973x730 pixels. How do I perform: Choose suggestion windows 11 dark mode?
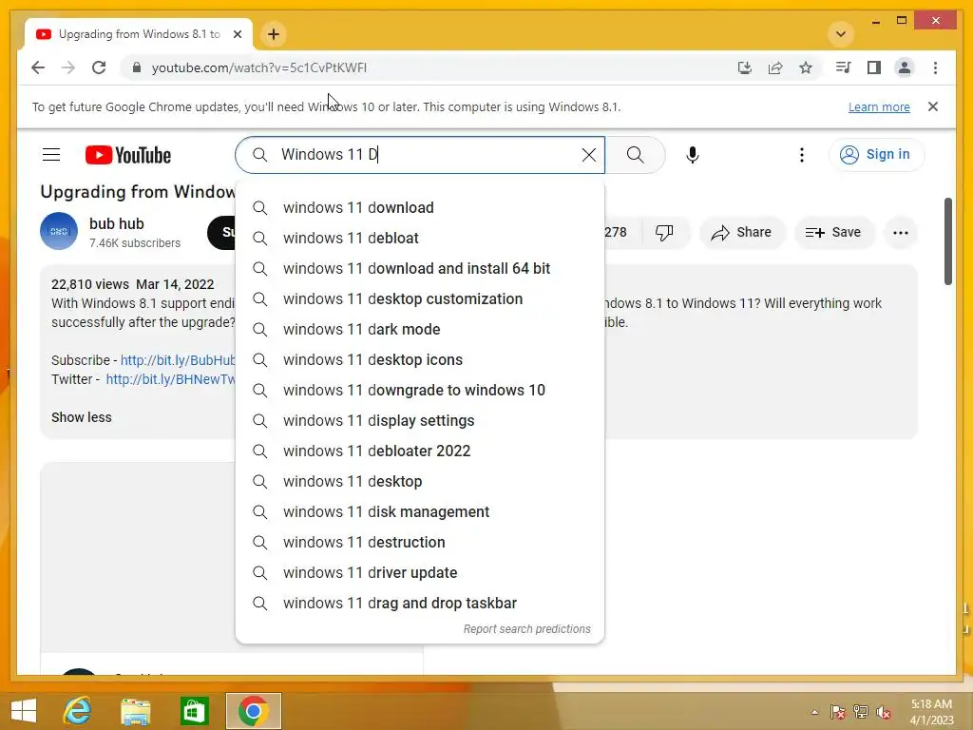point(420,329)
